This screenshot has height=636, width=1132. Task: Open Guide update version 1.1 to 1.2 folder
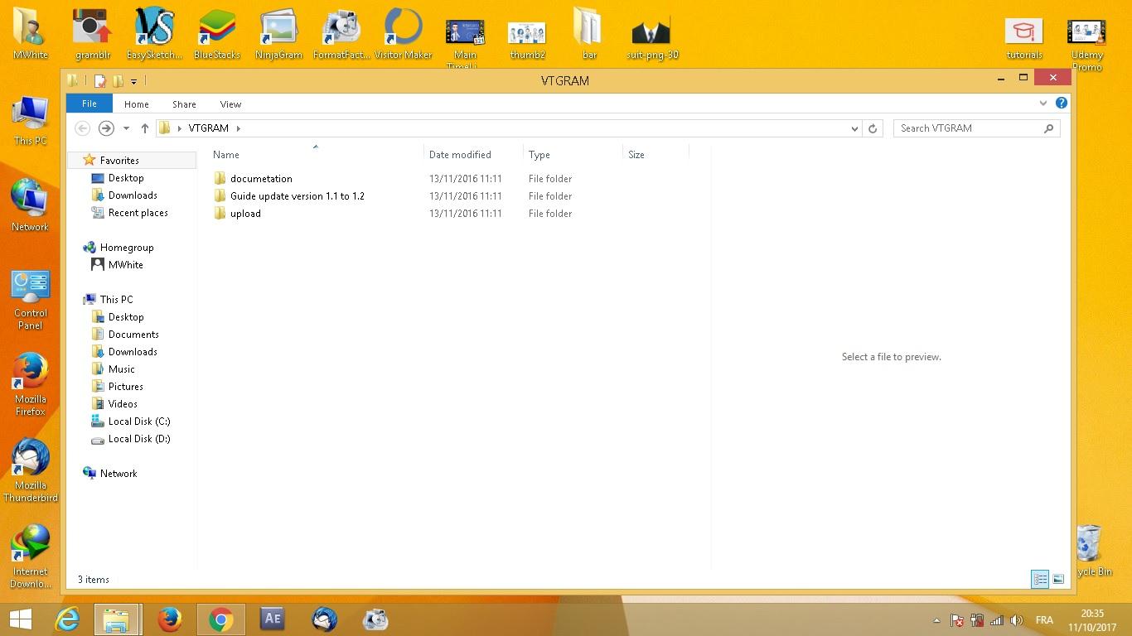pyautogui.click(x=297, y=196)
